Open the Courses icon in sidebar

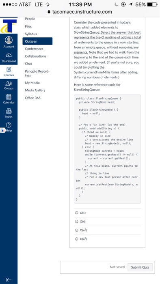tap(9, 69)
